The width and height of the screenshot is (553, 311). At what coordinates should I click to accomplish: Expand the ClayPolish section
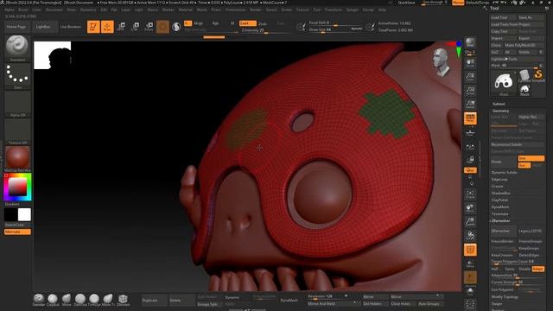[x=499, y=200]
